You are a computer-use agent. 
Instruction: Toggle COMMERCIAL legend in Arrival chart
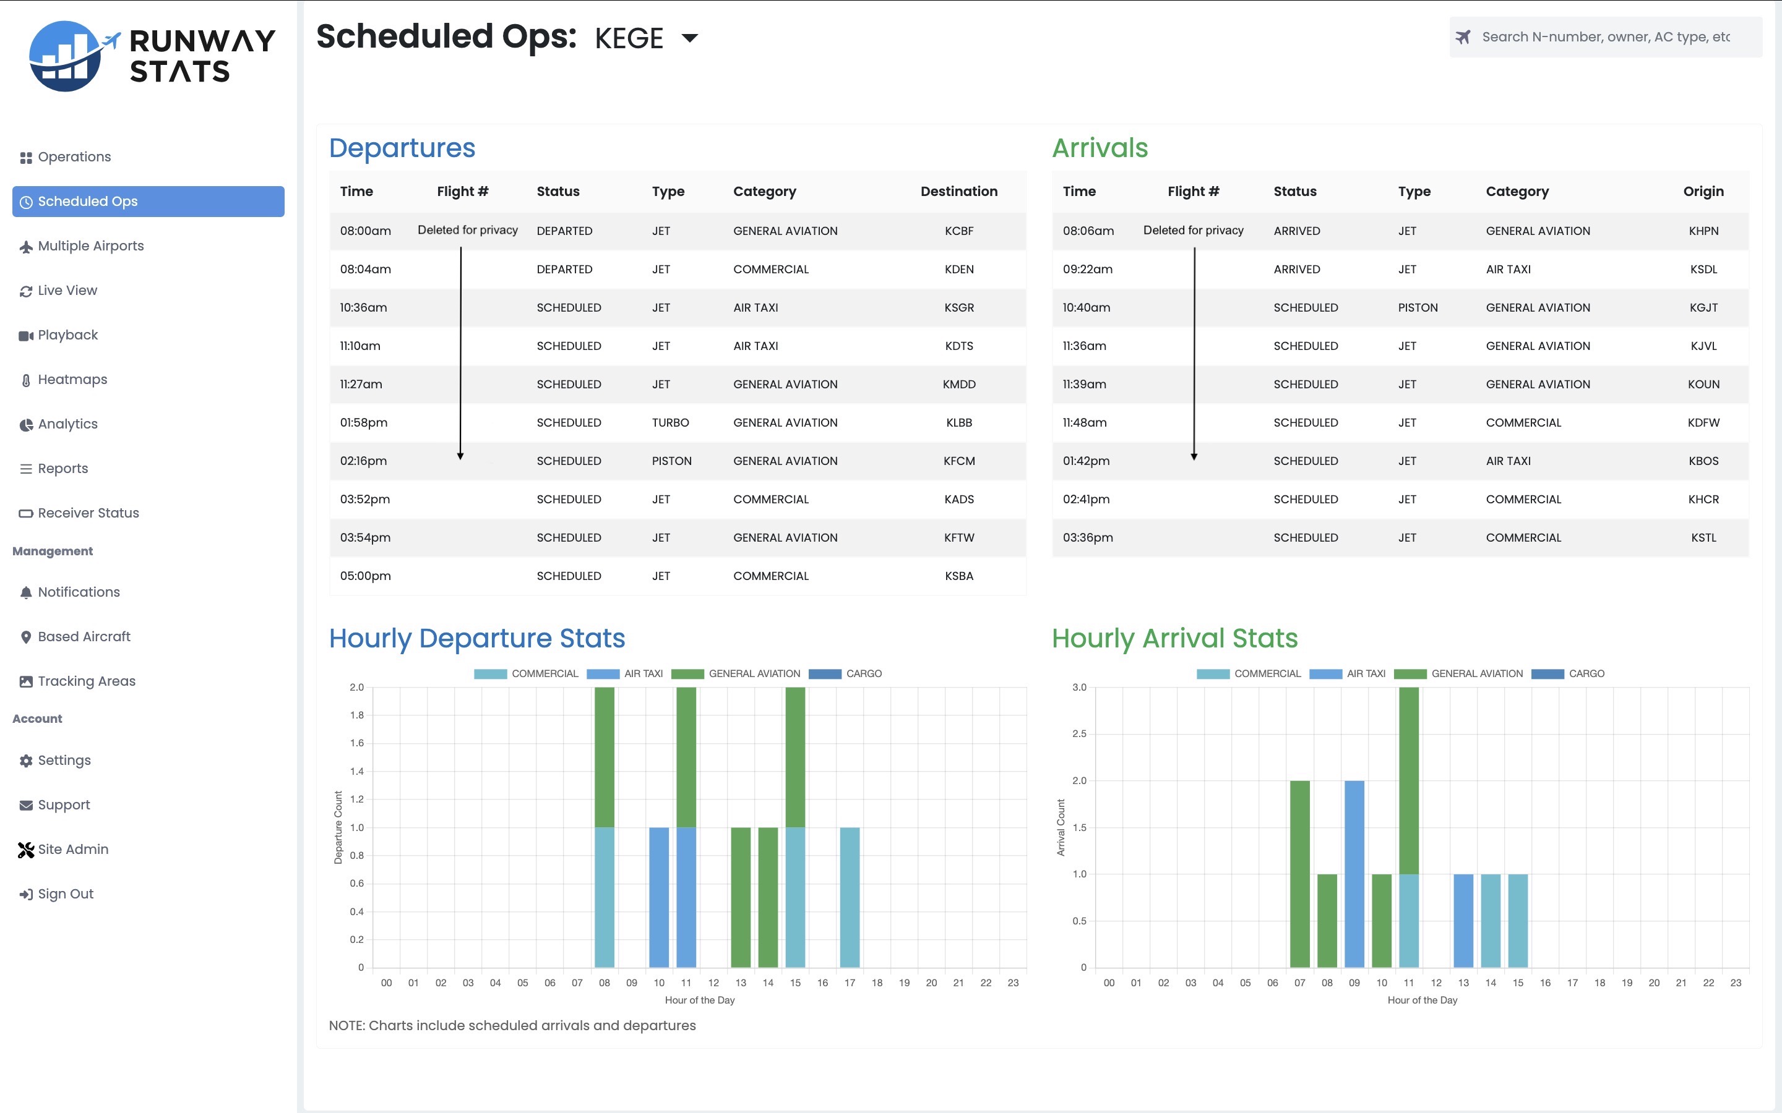[1249, 673]
